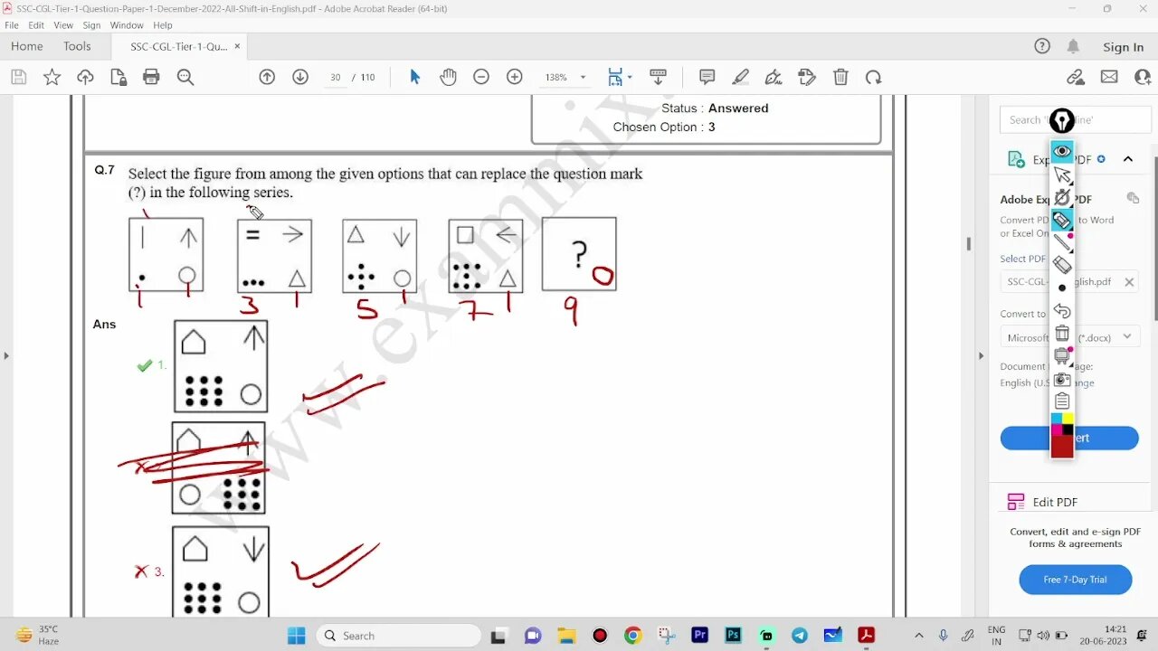Open Google Chrome from the taskbar
The image size is (1158, 651).
(x=632, y=636)
